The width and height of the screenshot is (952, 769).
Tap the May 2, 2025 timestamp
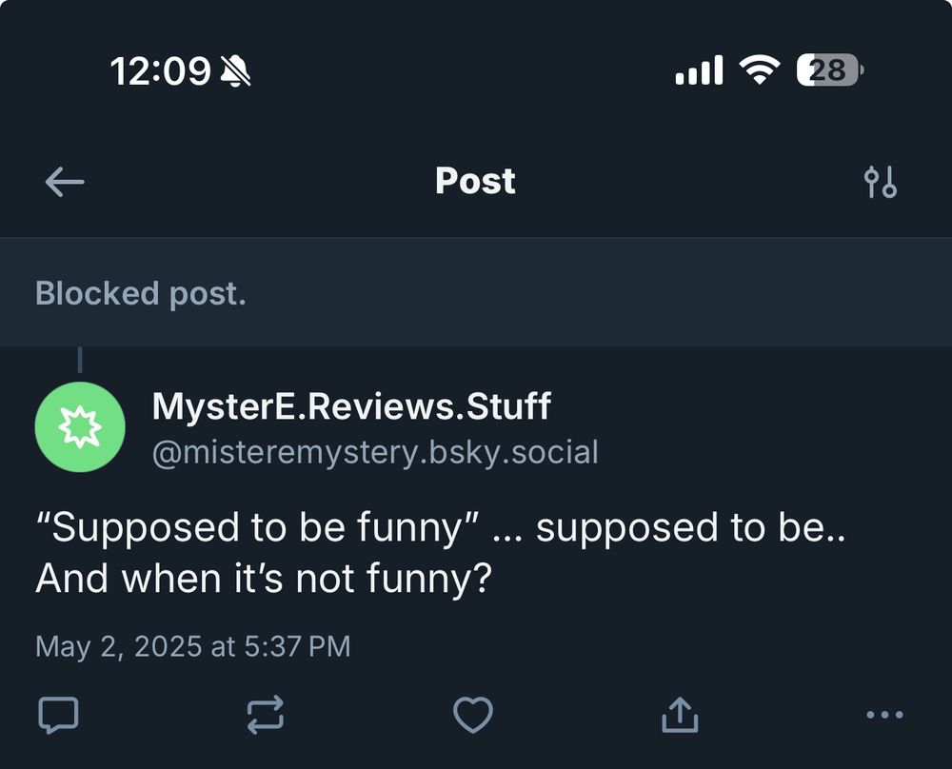click(x=193, y=647)
